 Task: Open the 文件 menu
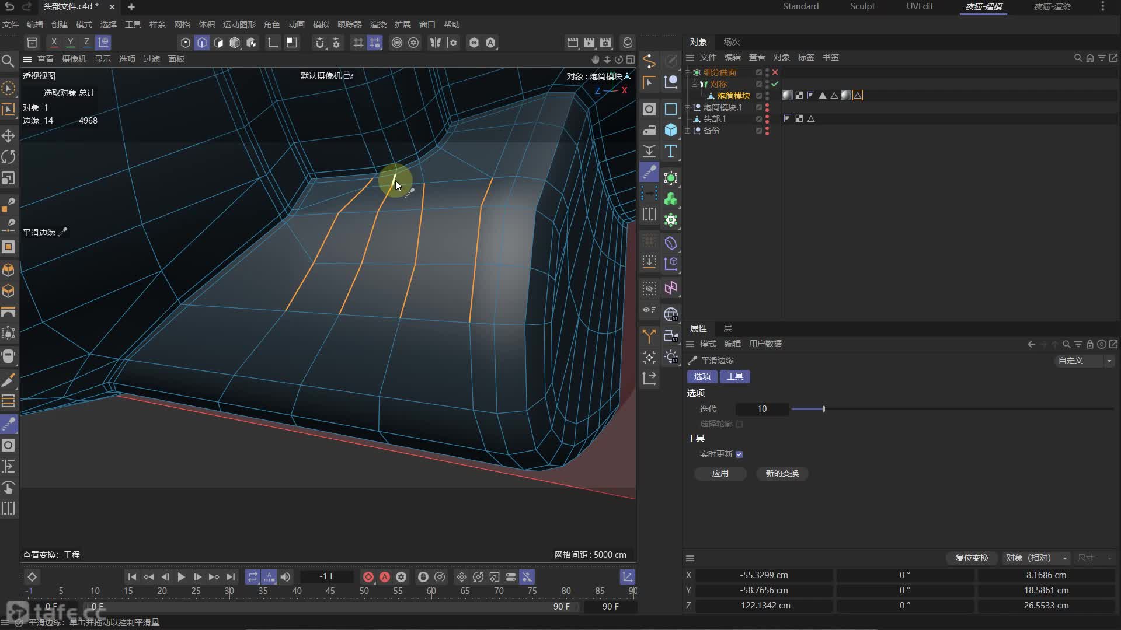(11, 24)
